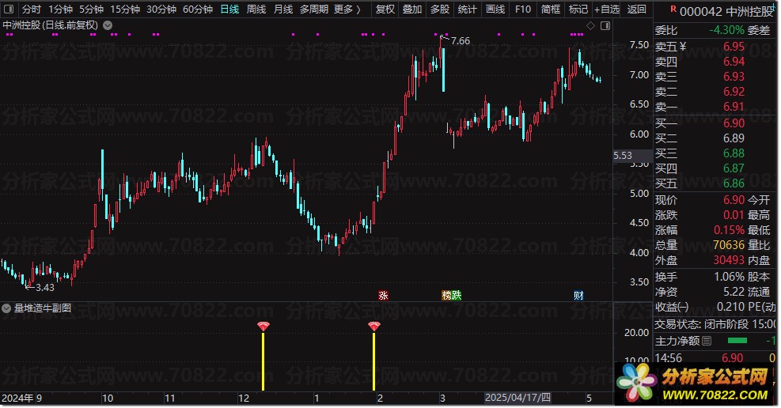The height and width of the screenshot is (408, 781).
Task: Add stock via +自选 button
Action: click(x=607, y=9)
